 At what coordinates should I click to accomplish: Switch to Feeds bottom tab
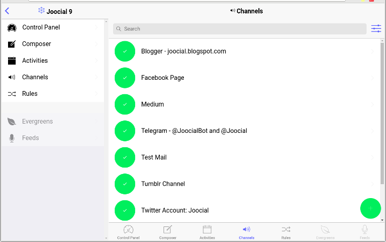click(365, 232)
